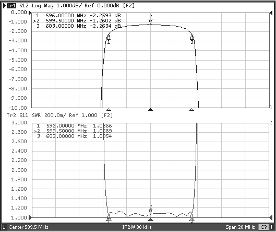
Task: Click the Span 20 MHz status field
Action: coord(240,227)
